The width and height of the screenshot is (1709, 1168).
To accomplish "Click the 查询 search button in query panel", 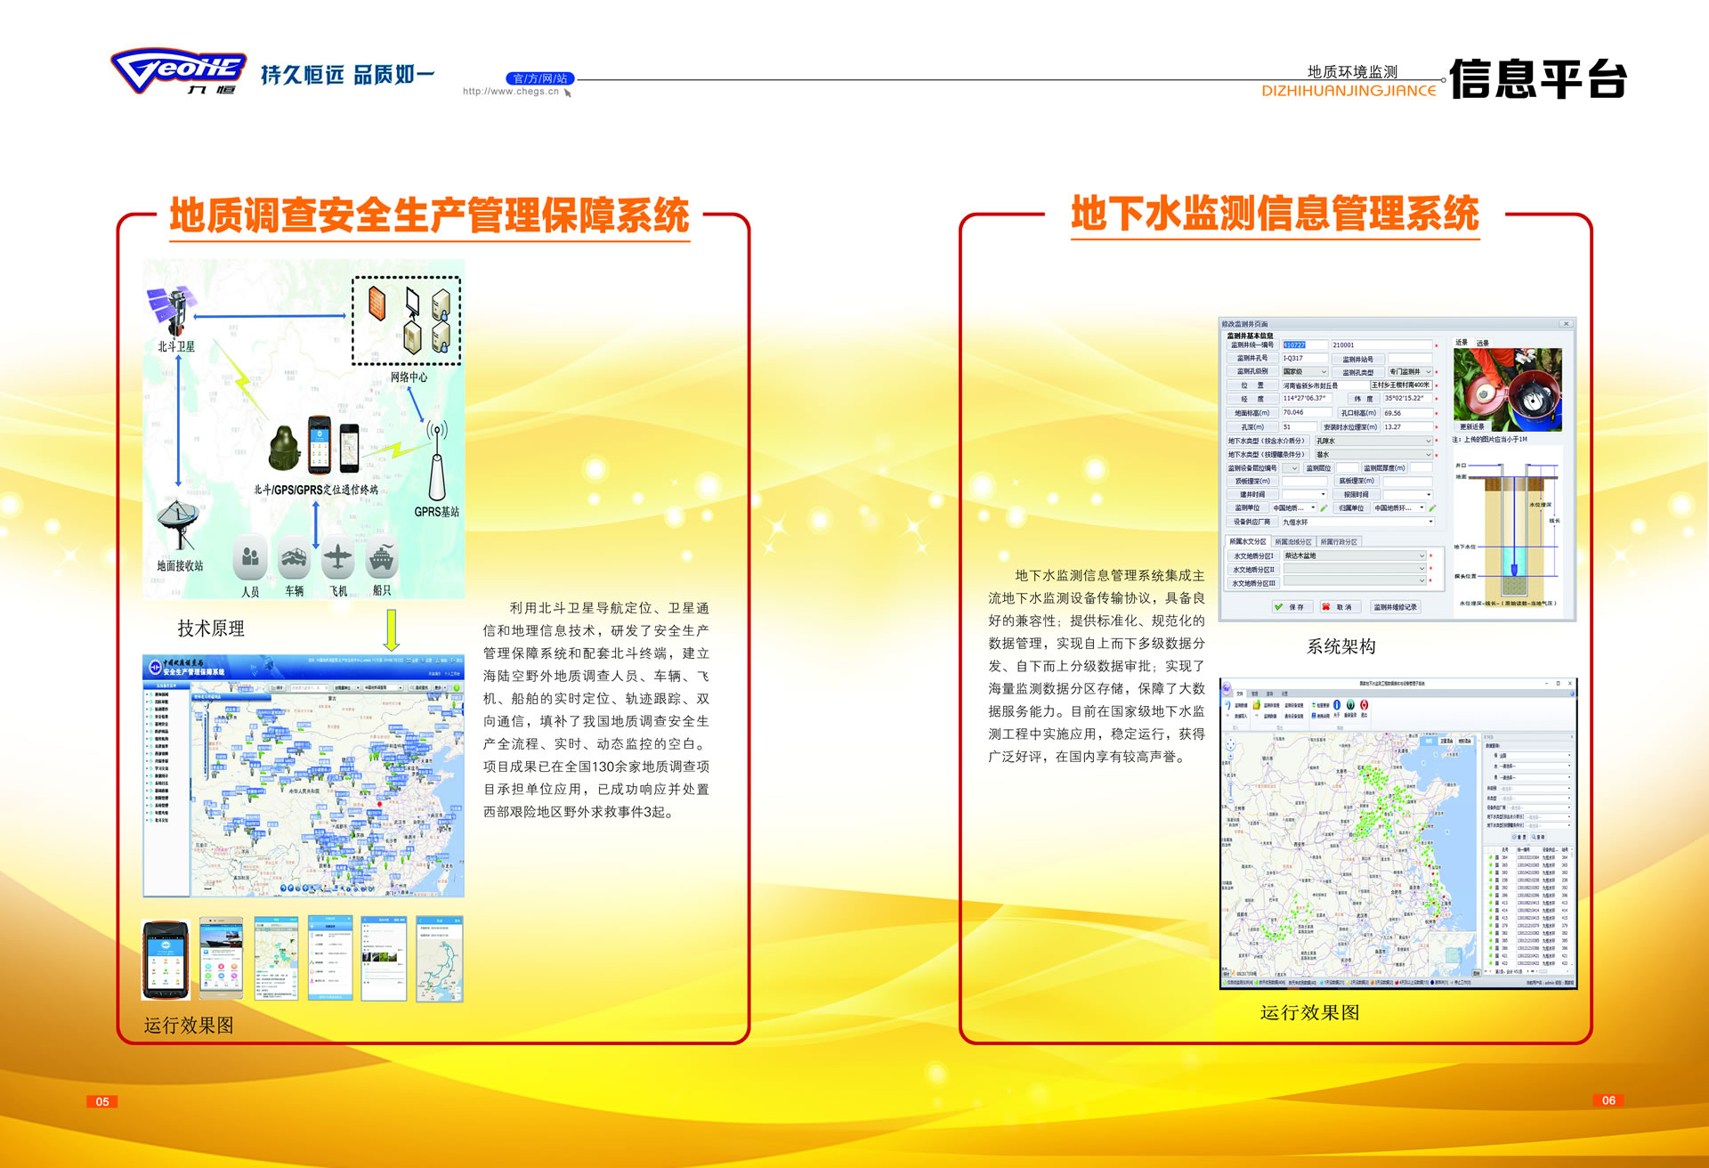I will pos(1538,837).
